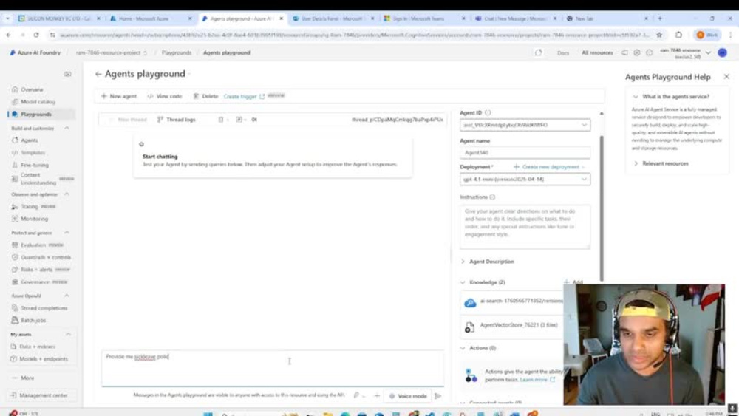Click Create new deployment link
The height and width of the screenshot is (416, 739).
pos(546,167)
